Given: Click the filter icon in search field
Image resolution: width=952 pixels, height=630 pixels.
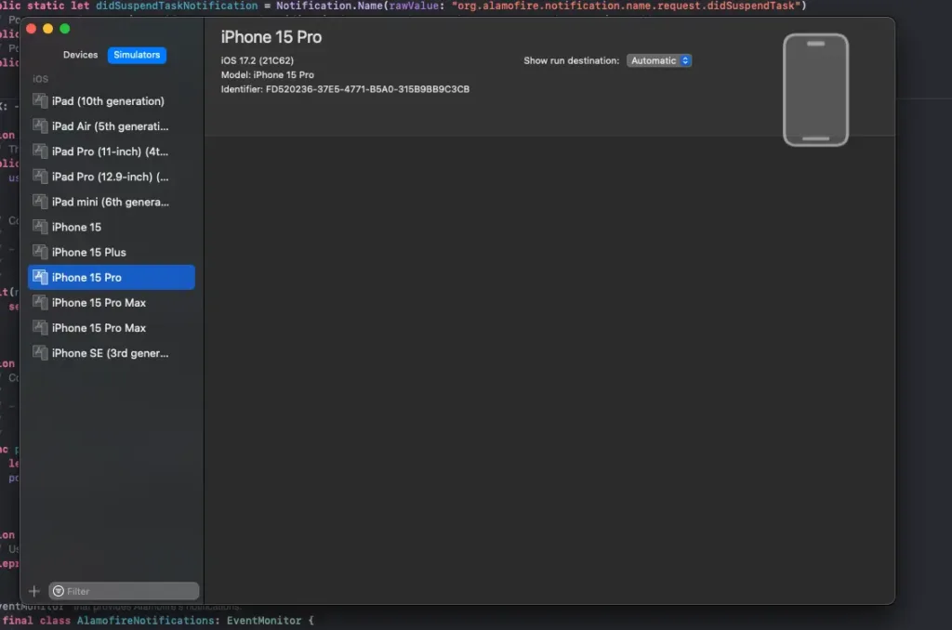Looking at the screenshot, I should [x=59, y=591].
